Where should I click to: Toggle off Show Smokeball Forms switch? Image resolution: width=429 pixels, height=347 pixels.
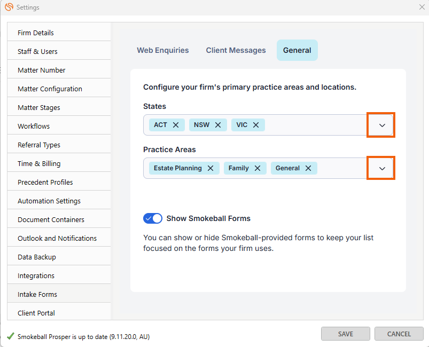point(153,218)
